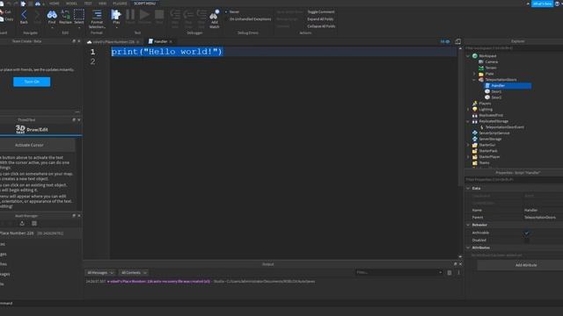Image resolution: width=563 pixels, height=316 pixels.
Task: Select StarterPack in Explorer
Action: coord(488,151)
